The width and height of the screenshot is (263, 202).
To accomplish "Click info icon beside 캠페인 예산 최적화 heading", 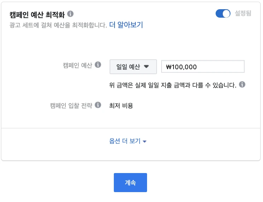I will (x=70, y=14).
